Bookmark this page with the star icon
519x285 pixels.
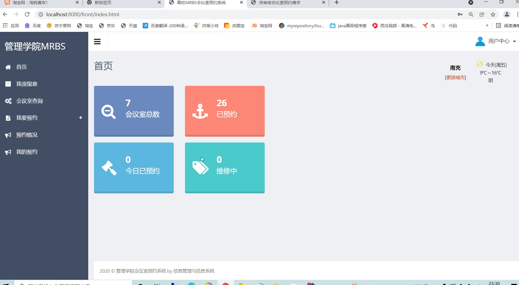(493, 15)
